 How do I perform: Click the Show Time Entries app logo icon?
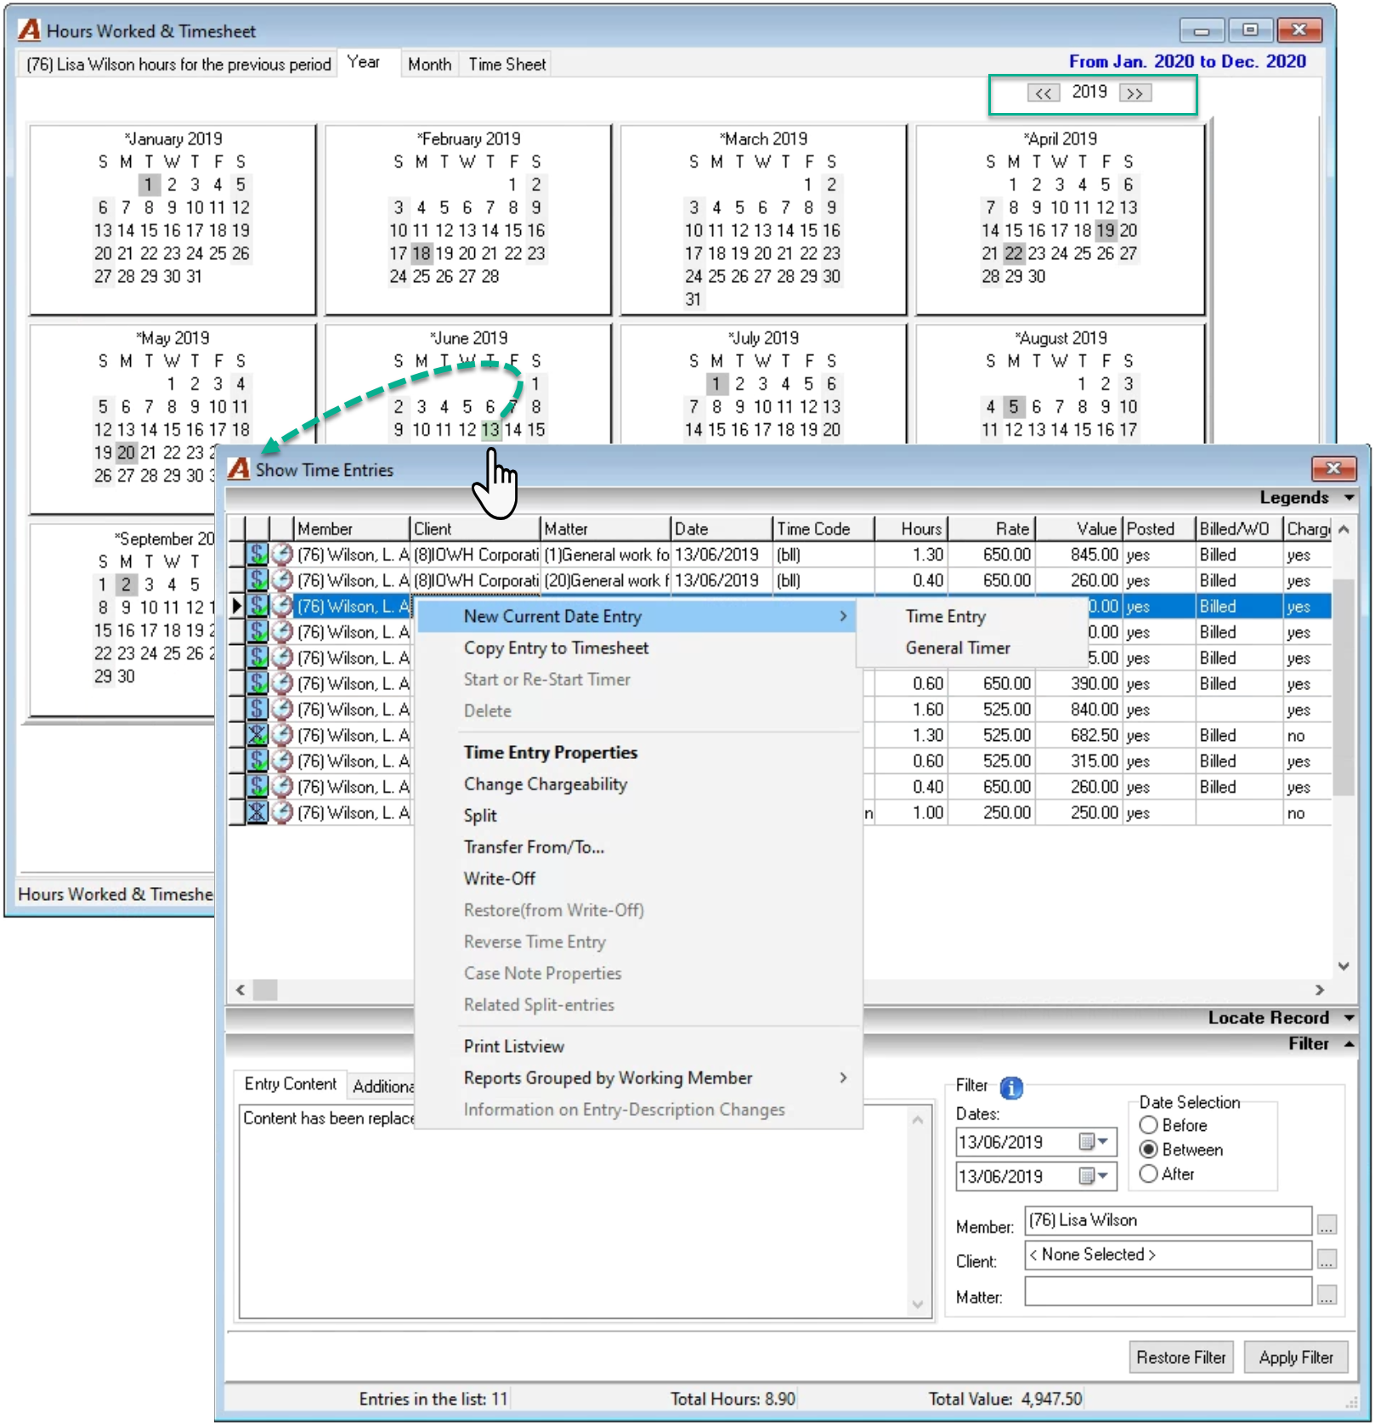(x=240, y=468)
